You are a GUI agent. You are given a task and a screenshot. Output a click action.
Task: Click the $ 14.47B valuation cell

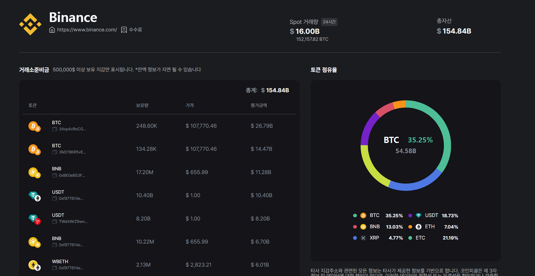click(261, 149)
